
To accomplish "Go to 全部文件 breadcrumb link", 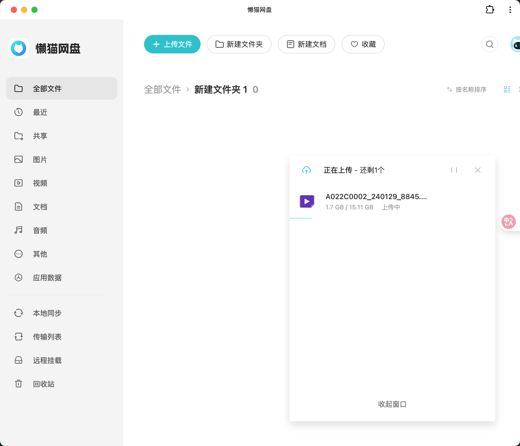I will (162, 89).
